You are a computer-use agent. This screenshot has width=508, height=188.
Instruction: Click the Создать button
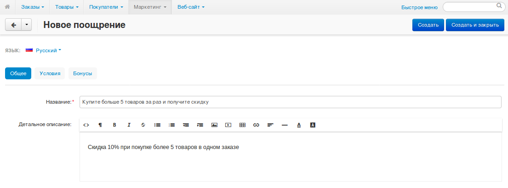click(428, 25)
